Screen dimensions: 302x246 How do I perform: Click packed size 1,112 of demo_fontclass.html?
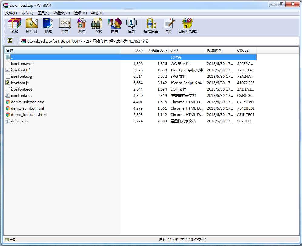point(162,114)
